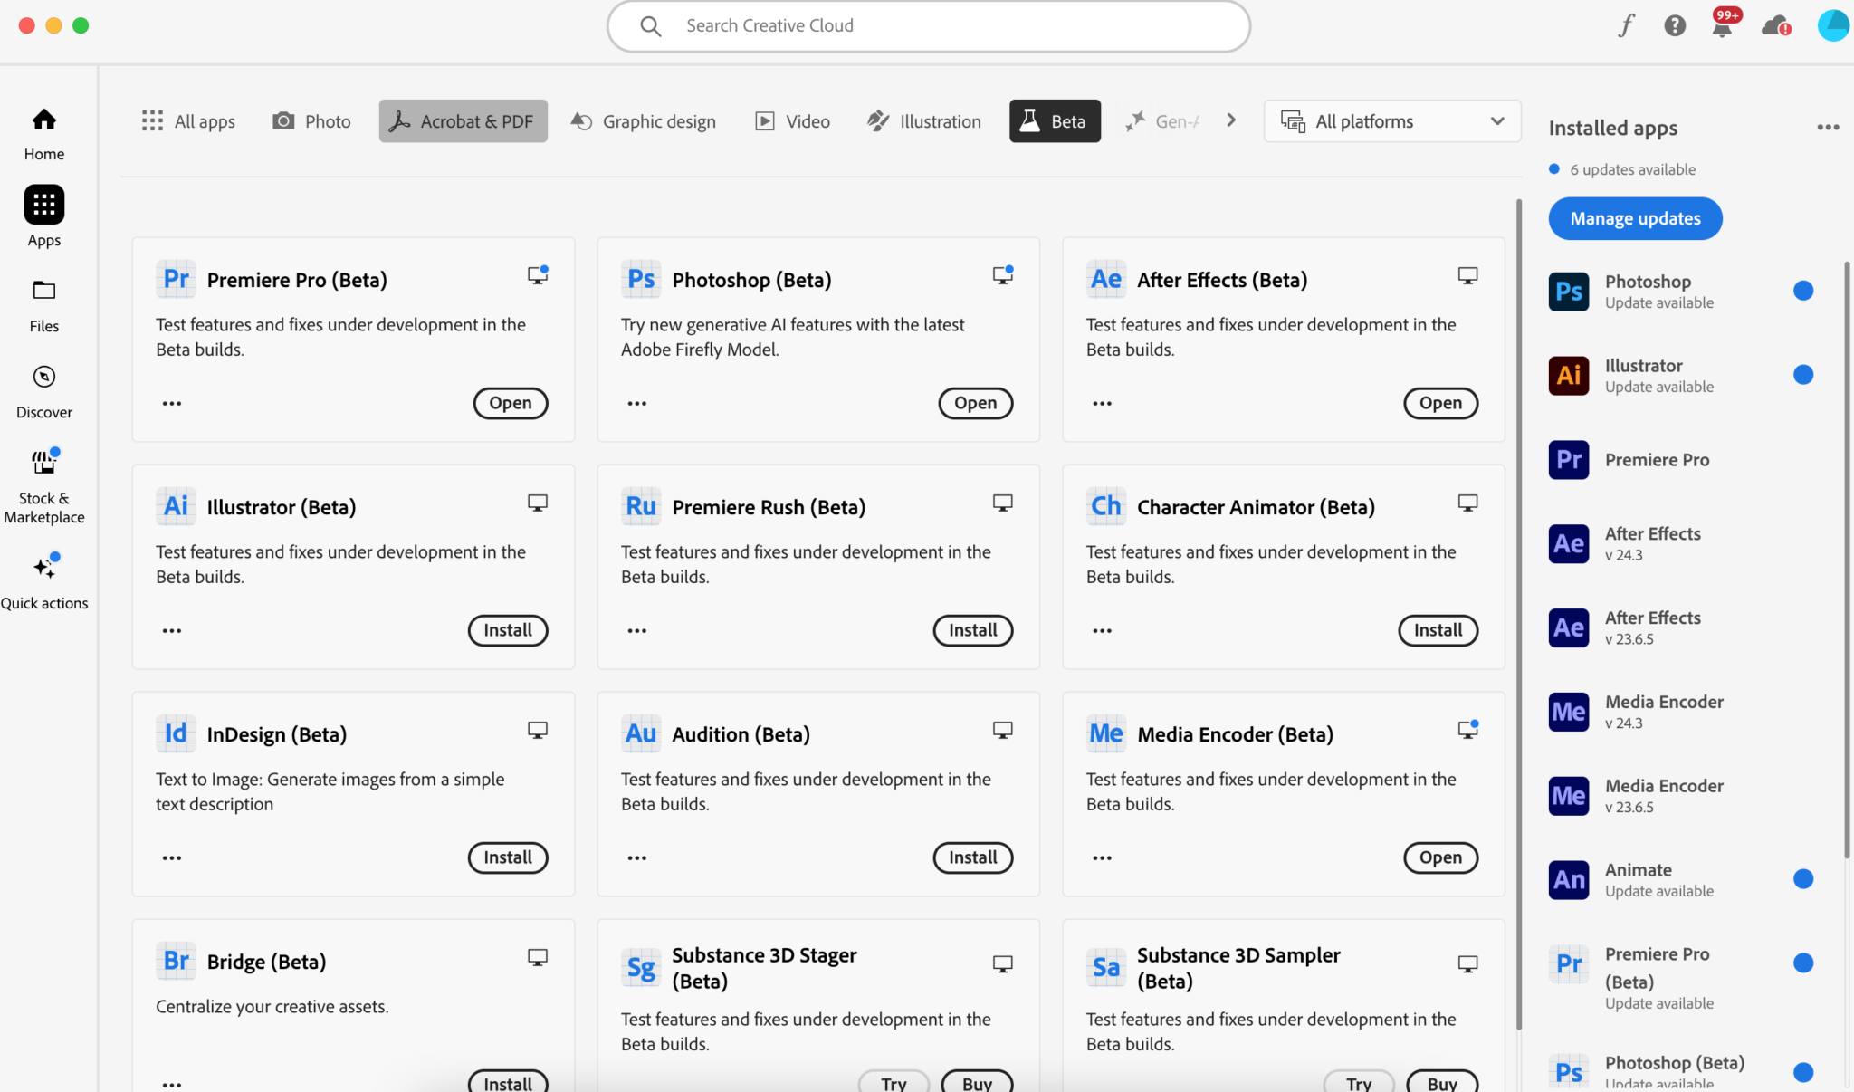Open Installed apps more options menu
The height and width of the screenshot is (1092, 1854).
[1828, 128]
